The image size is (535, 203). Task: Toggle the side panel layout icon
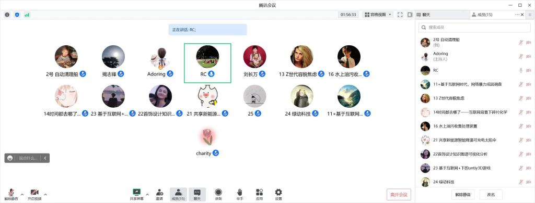click(x=410, y=15)
